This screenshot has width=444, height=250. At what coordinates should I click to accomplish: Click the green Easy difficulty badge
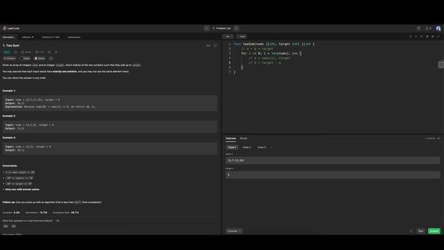(x=6, y=52)
